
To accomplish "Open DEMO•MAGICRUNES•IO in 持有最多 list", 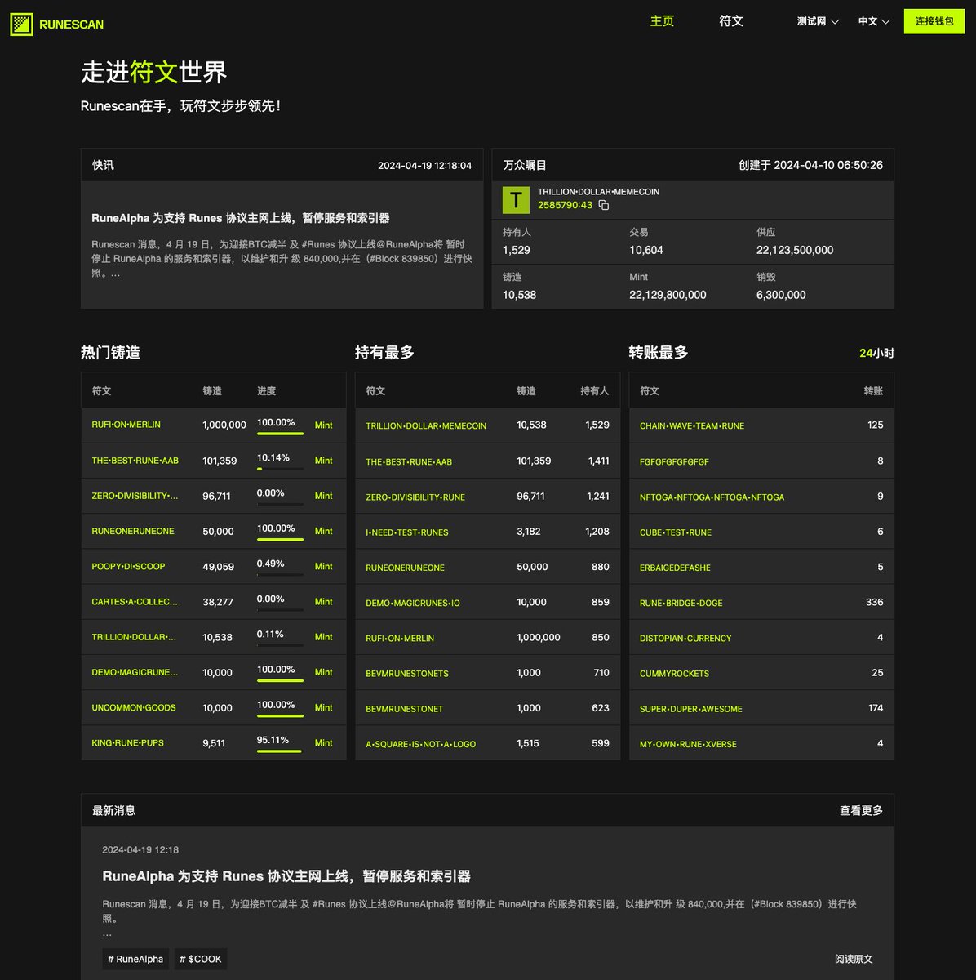I will coord(413,603).
